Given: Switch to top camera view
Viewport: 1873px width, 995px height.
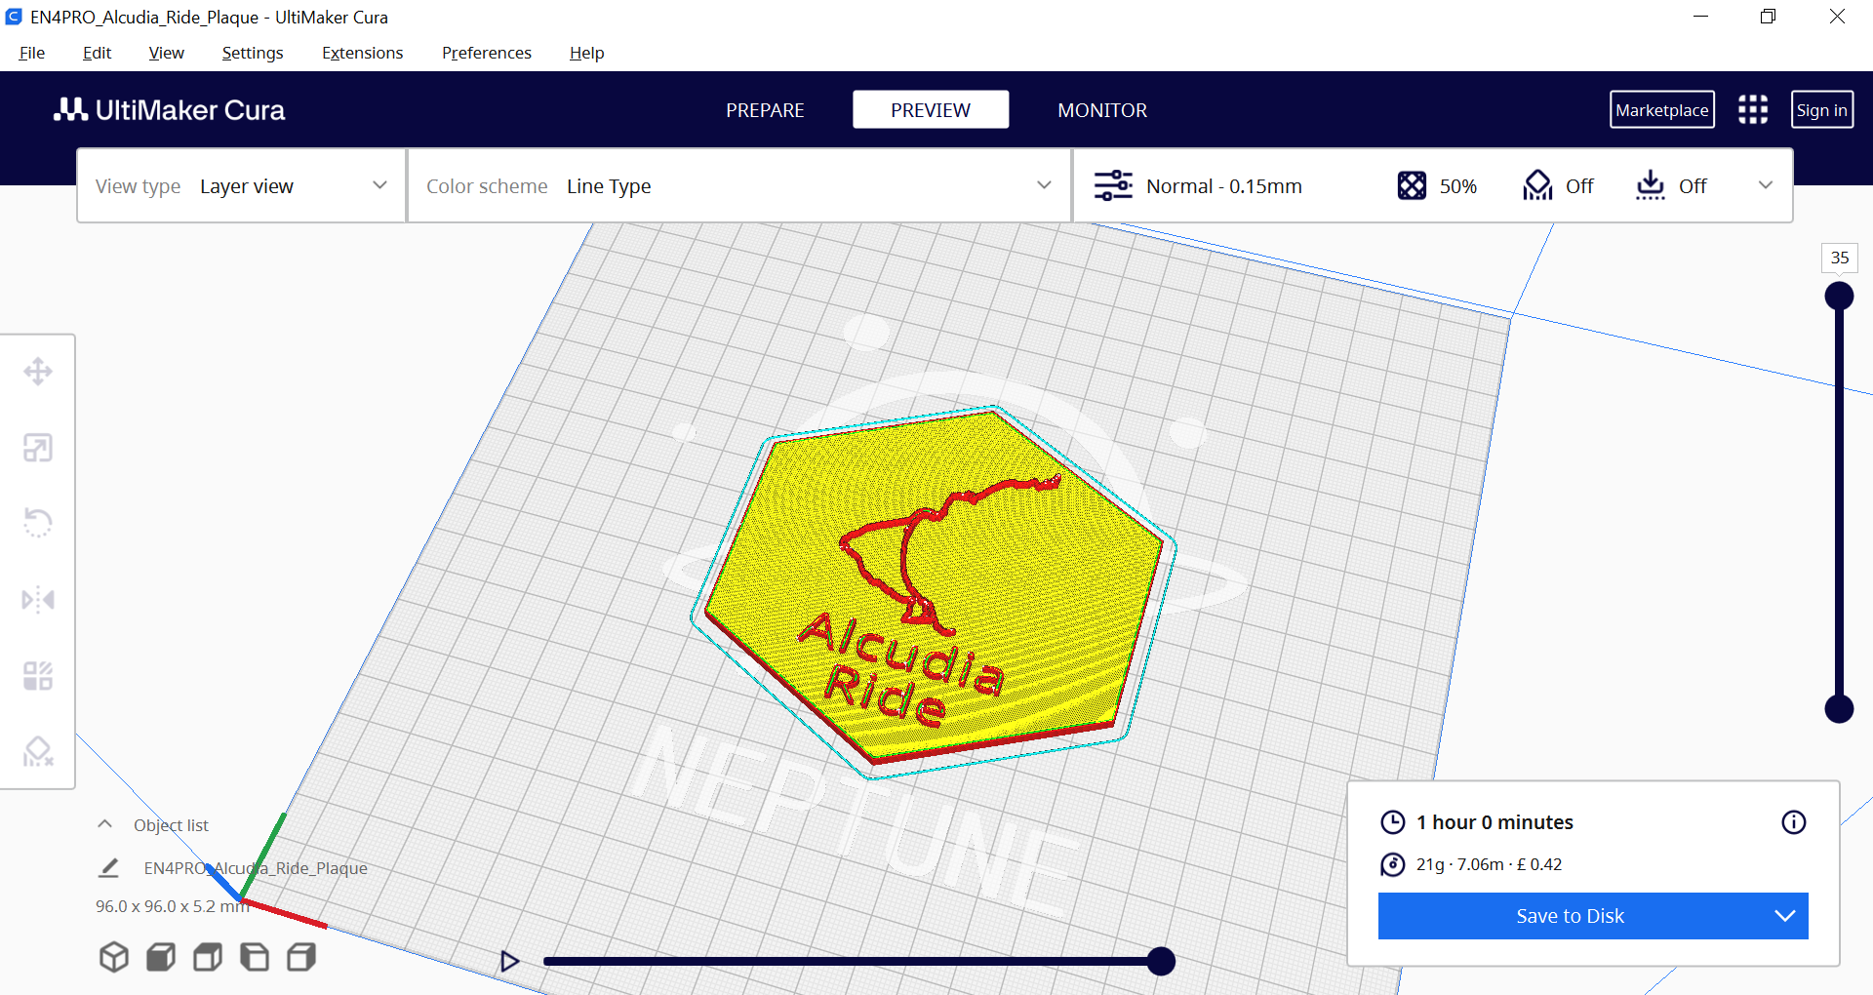Looking at the screenshot, I should pos(208,957).
